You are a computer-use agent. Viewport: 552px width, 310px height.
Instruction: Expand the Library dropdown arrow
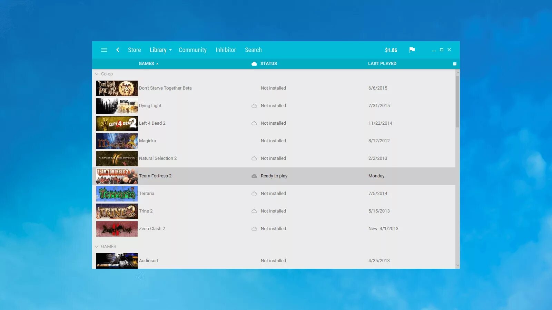170,50
